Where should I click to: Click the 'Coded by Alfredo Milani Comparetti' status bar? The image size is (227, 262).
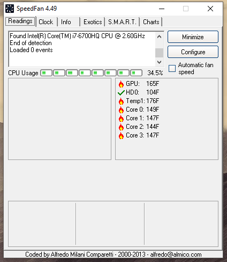pyautogui.click(x=113, y=254)
